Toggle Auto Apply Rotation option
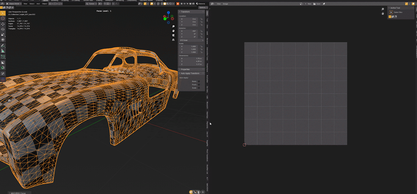 pyautogui.click(x=199, y=81)
